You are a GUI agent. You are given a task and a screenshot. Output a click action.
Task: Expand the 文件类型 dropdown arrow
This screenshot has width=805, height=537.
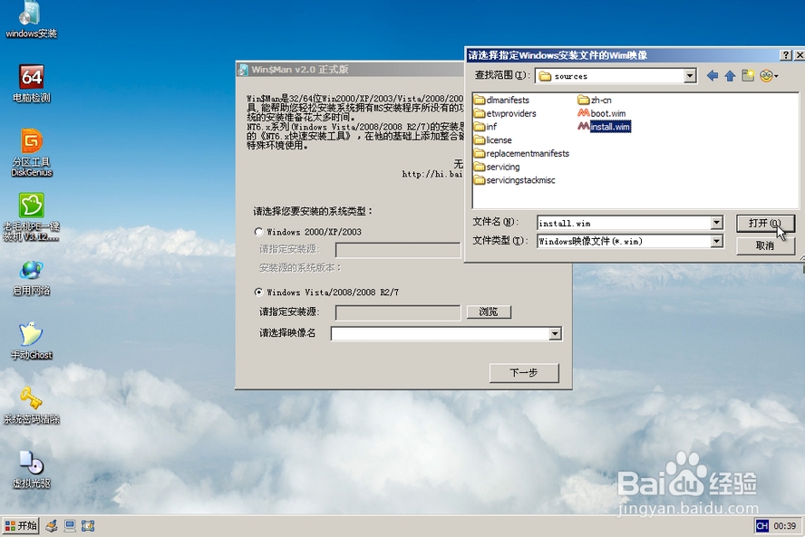[717, 241]
